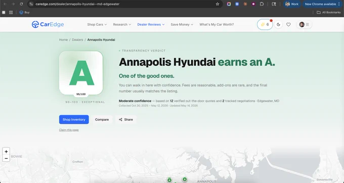Click the Compare button
The height and width of the screenshot is (183, 344).
pyautogui.click(x=102, y=119)
